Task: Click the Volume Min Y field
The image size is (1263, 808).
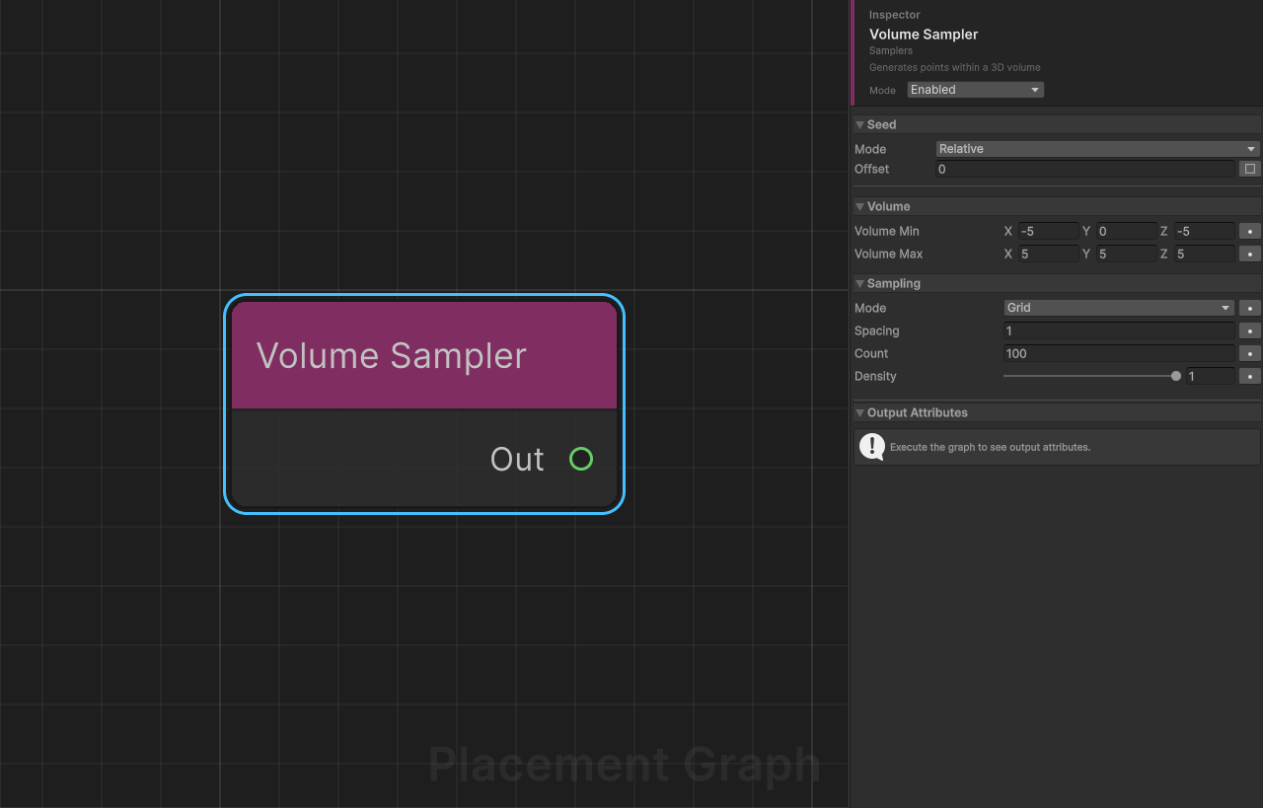Action: click(1126, 231)
